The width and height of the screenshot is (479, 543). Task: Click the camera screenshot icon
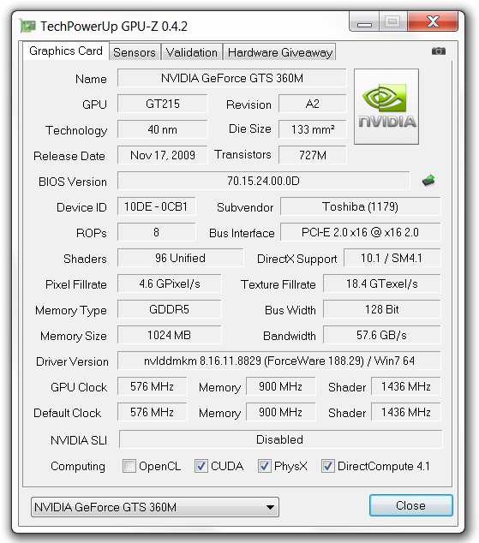click(438, 51)
